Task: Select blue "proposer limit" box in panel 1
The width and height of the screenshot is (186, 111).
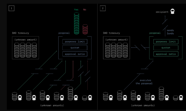Action: point(75,42)
